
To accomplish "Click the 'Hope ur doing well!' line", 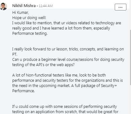I will pos(29,18).
